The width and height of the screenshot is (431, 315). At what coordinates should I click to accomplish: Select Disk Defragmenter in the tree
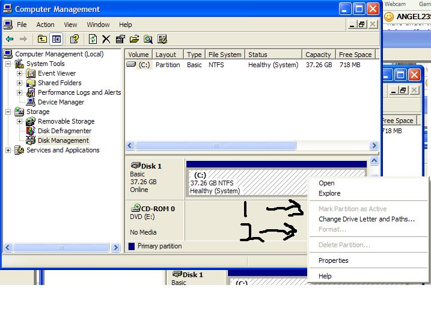tap(64, 131)
